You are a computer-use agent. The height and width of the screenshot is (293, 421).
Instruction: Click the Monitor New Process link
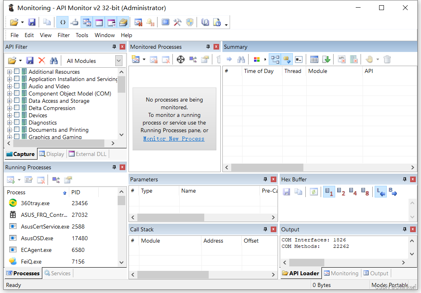[x=174, y=139]
